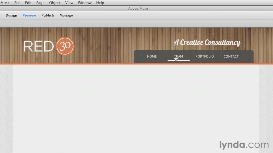Open the Help menu

coord(100,3)
